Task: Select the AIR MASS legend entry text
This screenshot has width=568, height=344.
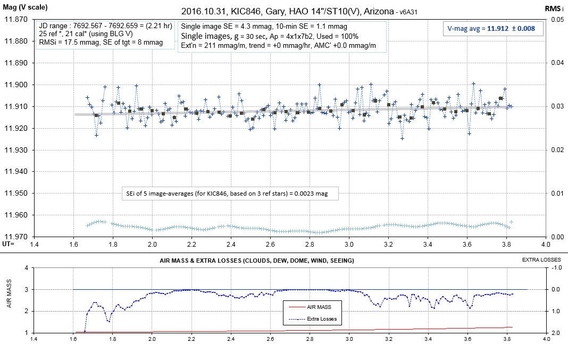Action: (x=319, y=307)
